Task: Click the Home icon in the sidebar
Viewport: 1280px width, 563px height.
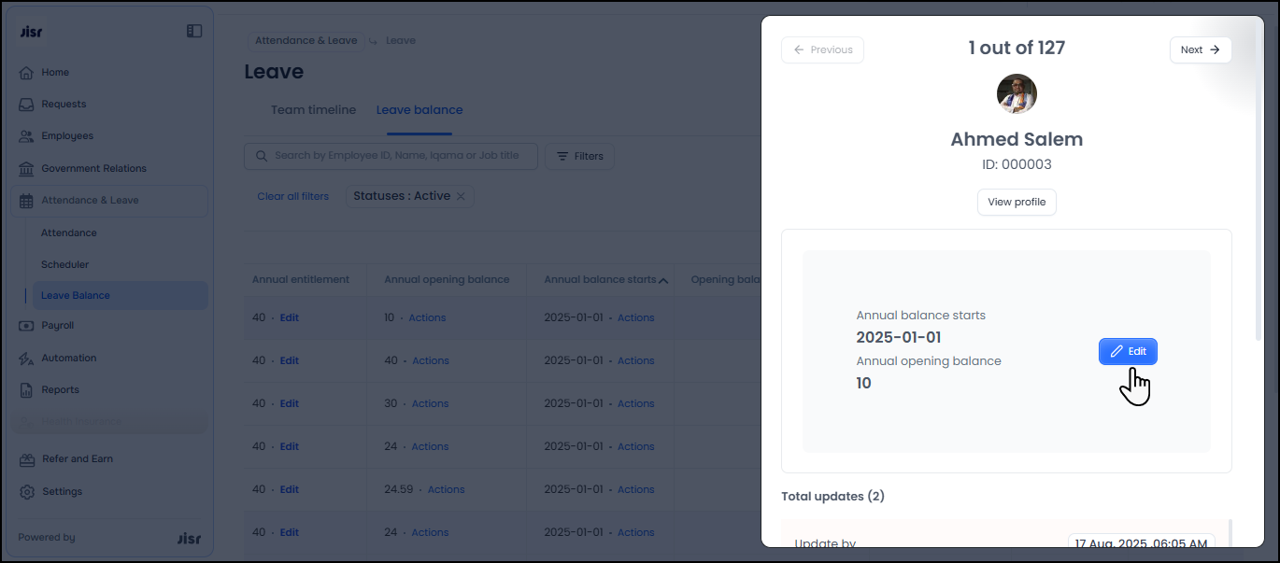Action: 26,73
